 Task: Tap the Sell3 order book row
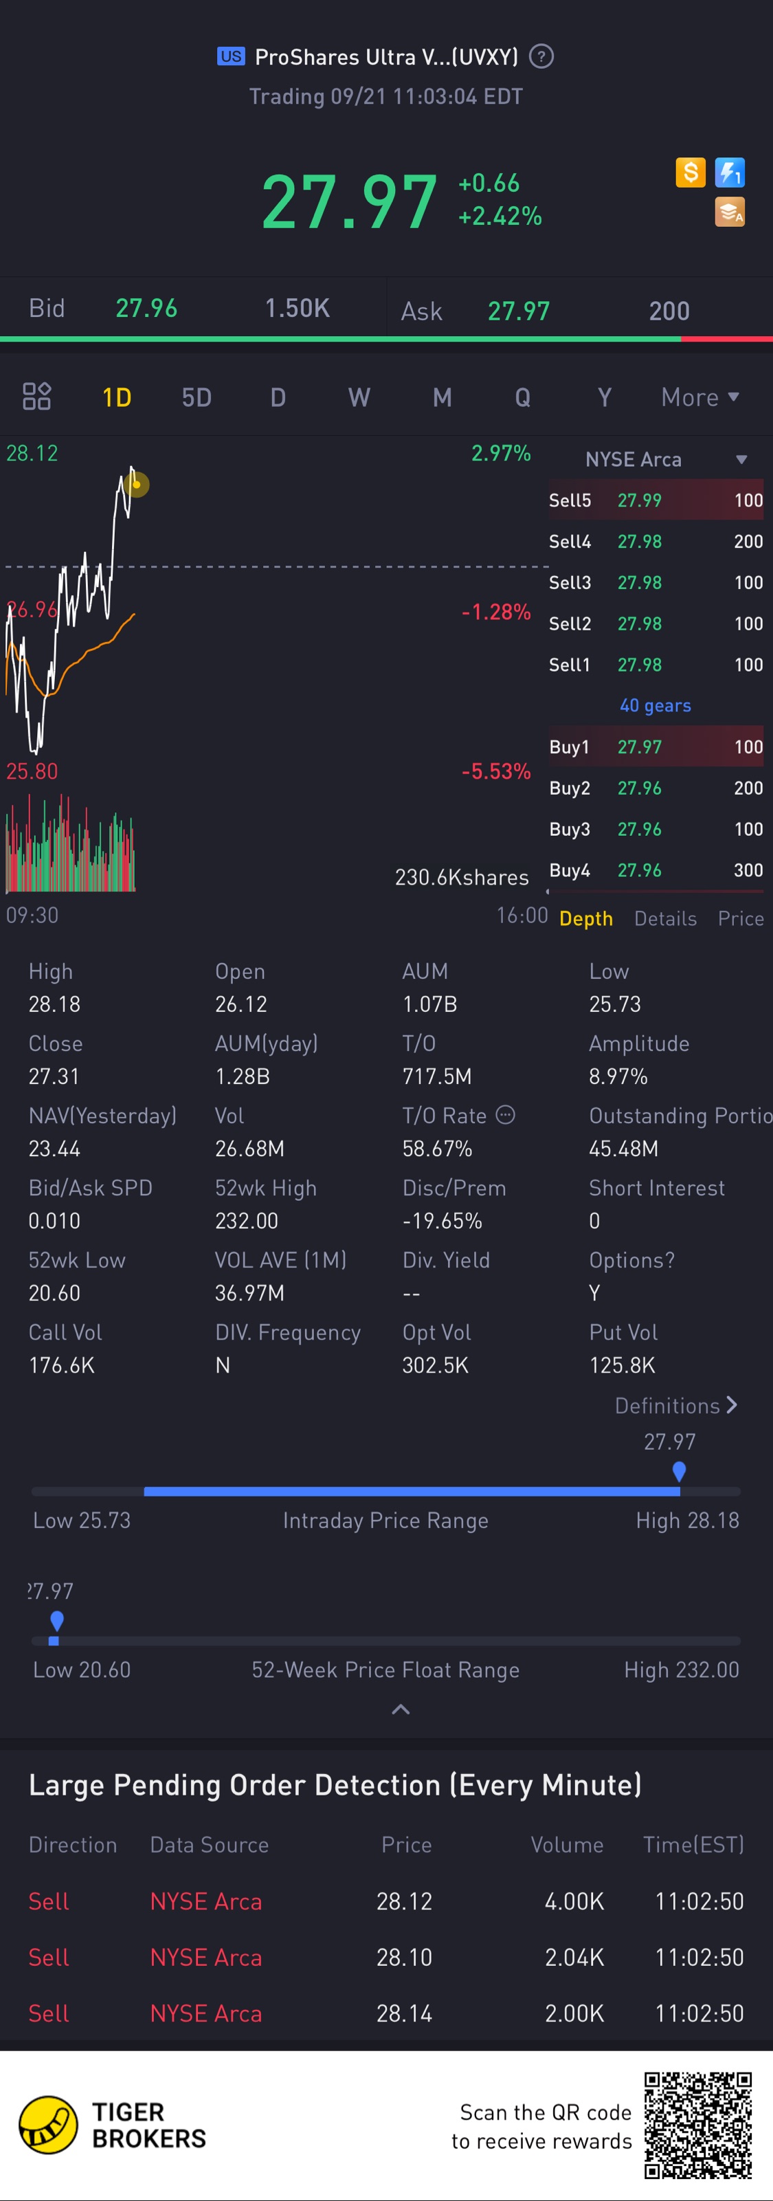pyautogui.click(x=656, y=583)
